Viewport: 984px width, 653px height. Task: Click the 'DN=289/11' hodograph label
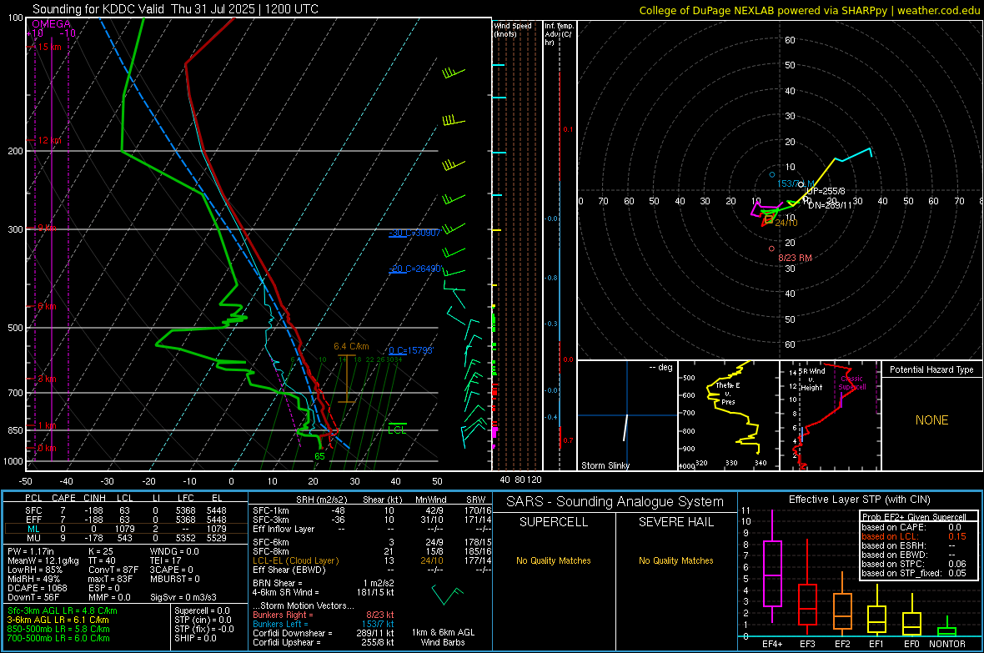click(x=831, y=205)
